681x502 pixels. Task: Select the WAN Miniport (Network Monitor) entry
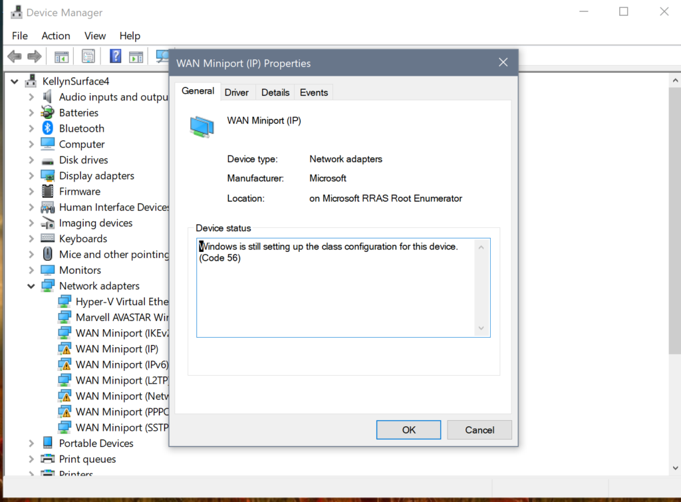pyautogui.click(x=113, y=396)
